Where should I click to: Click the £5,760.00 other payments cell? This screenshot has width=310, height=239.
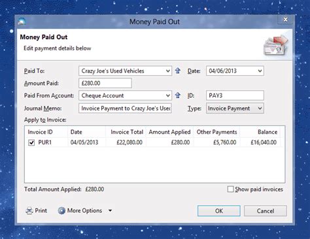tap(224, 142)
